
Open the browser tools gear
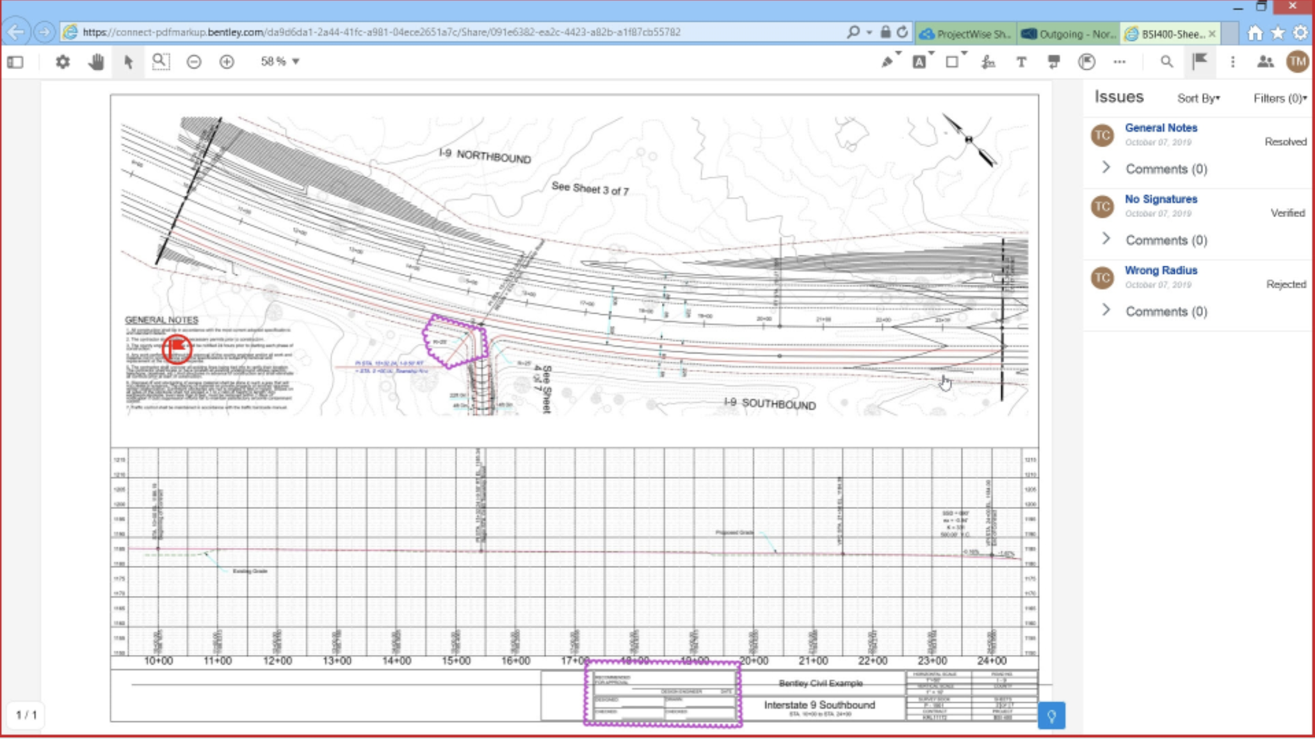pyautogui.click(x=1300, y=33)
